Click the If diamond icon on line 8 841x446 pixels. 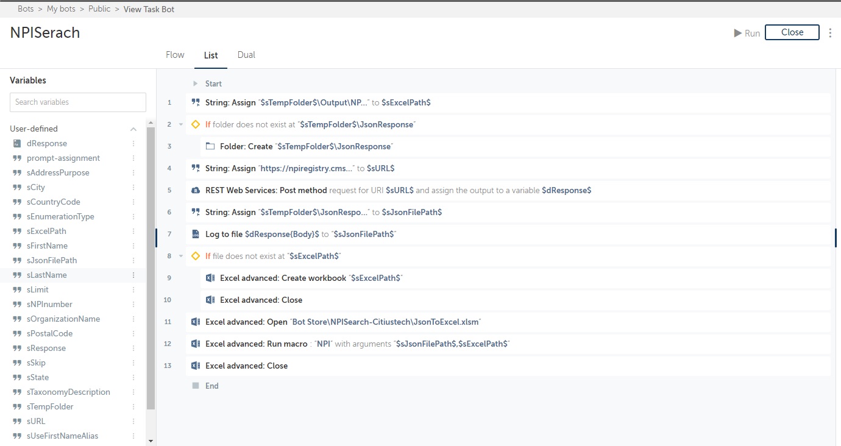click(196, 256)
